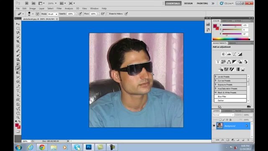Toggle tablet pressure for opacity
Screen dimensions: 268x151
[x=80, y=14]
